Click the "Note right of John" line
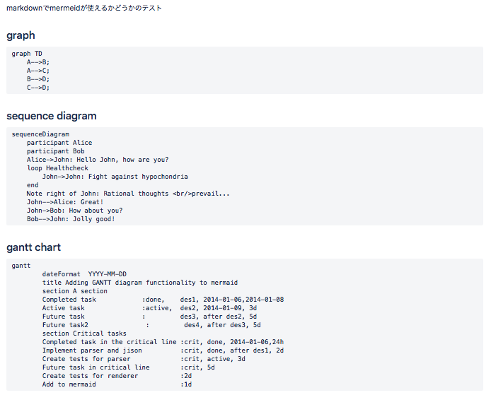Viewport: 491px width, 395px height. (128, 194)
